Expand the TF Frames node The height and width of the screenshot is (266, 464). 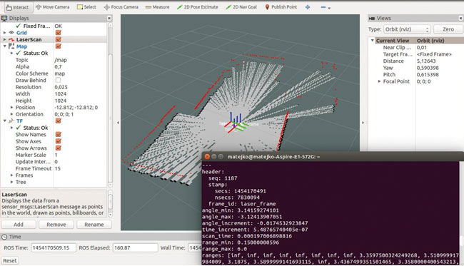coord(11,175)
